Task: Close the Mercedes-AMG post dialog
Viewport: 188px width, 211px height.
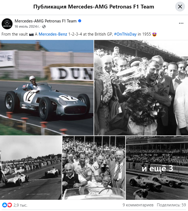Action: tap(180, 7)
